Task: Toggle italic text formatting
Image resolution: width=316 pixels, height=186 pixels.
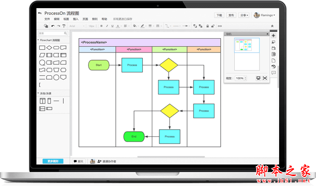Action: coord(107,26)
